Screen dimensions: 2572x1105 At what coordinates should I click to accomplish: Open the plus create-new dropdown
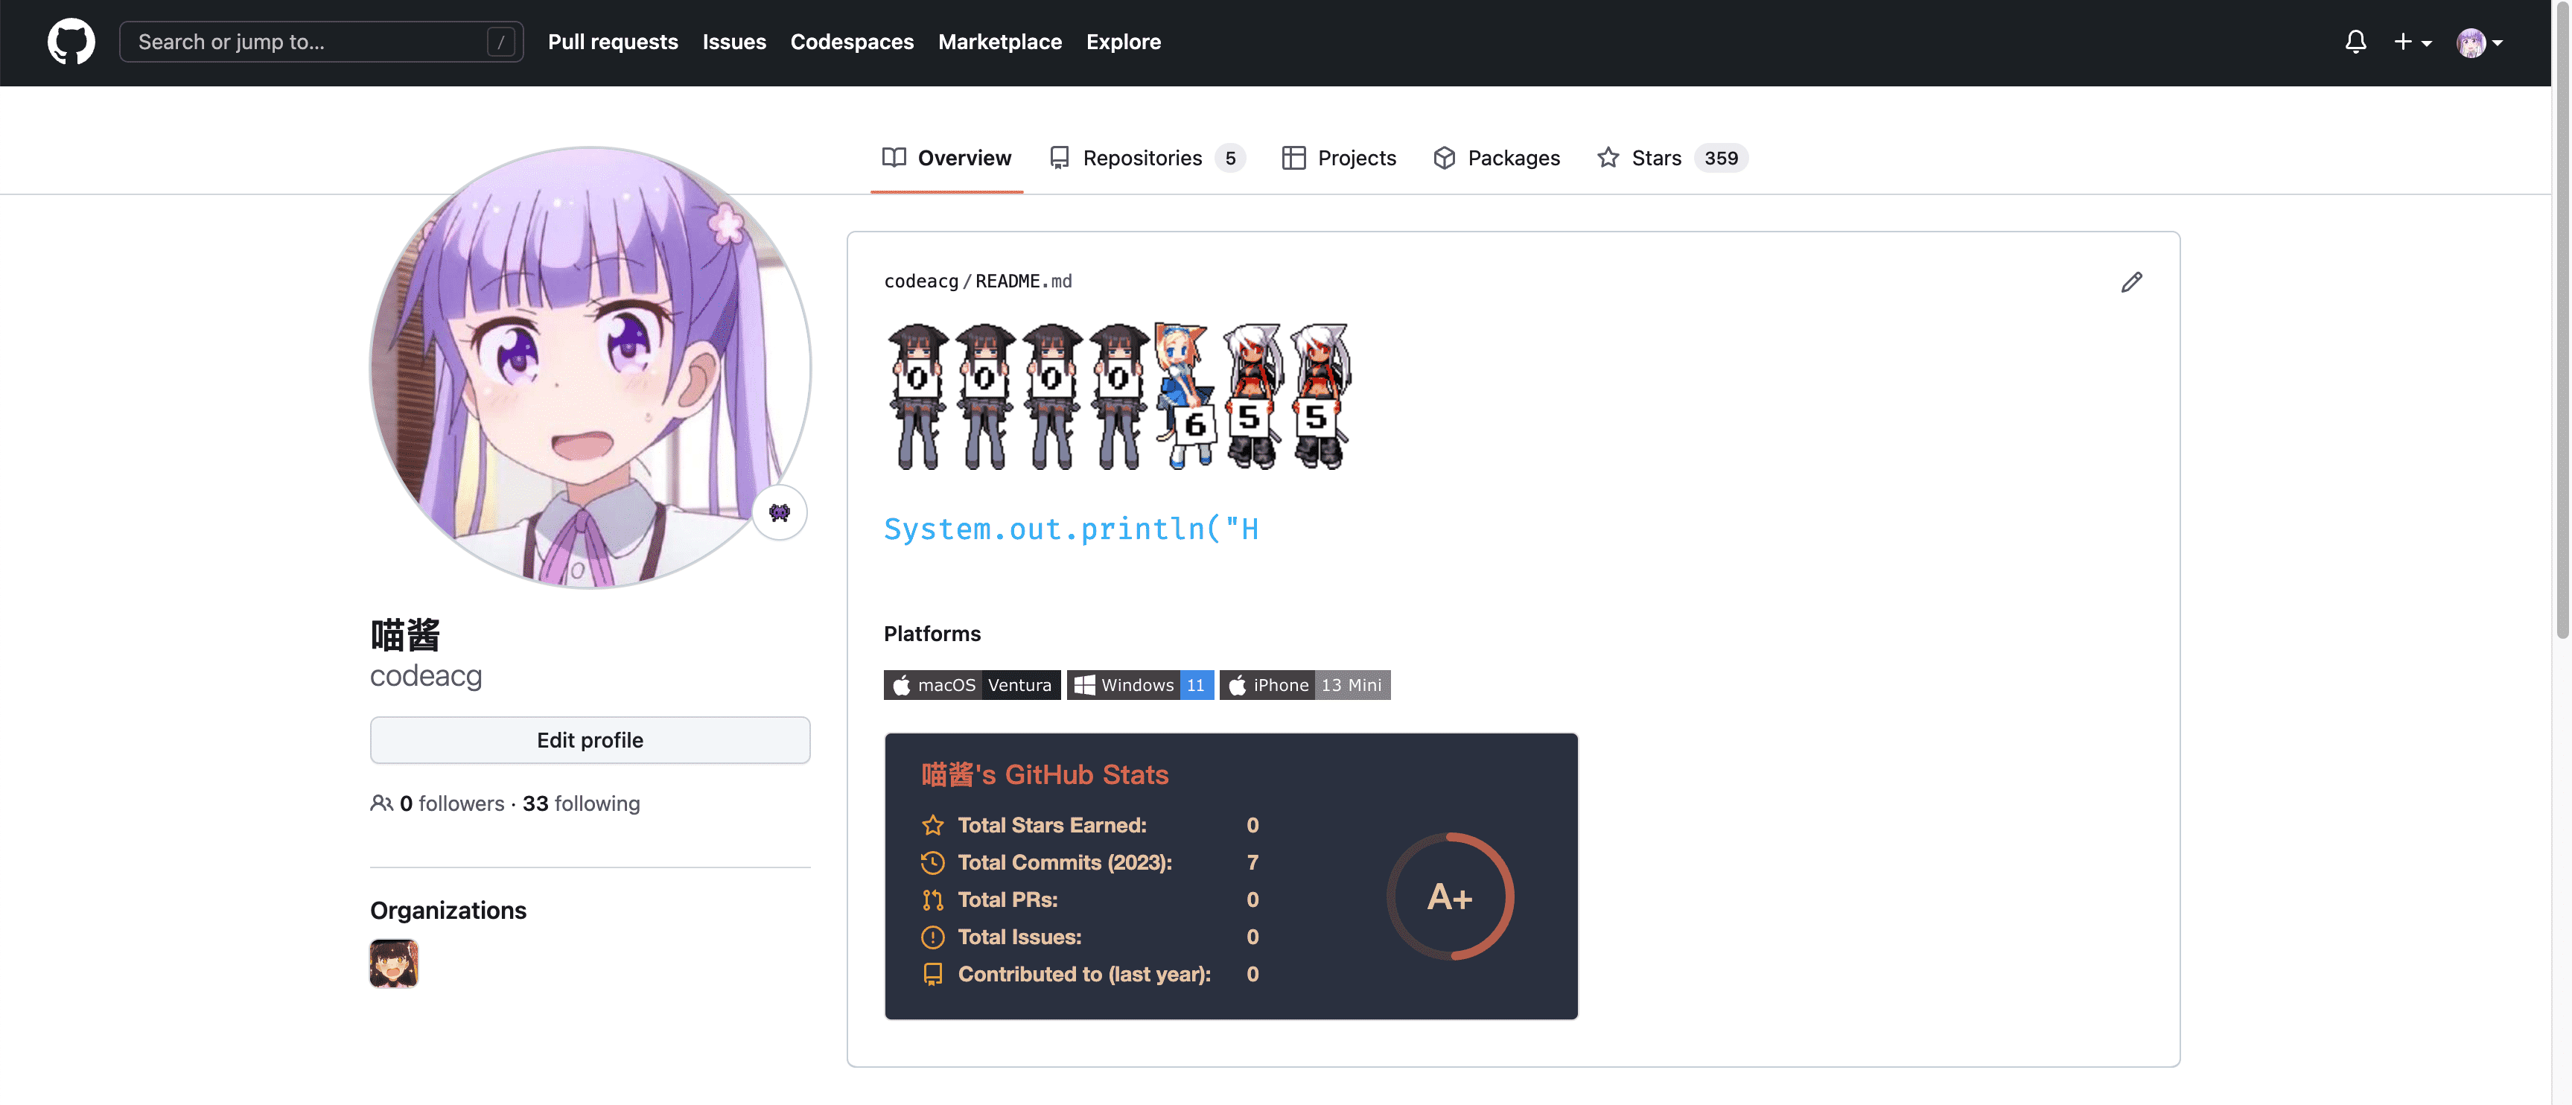point(2412,42)
